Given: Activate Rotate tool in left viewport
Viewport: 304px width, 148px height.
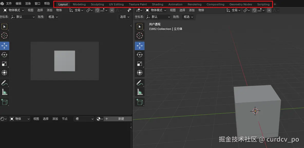Looking at the screenshot, I should [4, 55].
